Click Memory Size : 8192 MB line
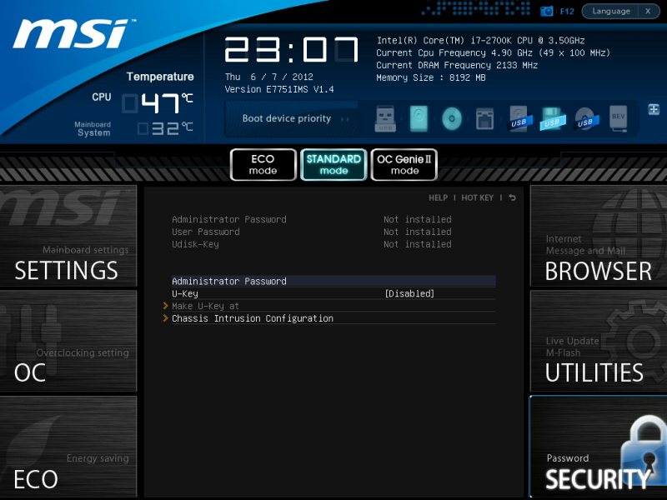This screenshot has height=500, width=667. 430,77
